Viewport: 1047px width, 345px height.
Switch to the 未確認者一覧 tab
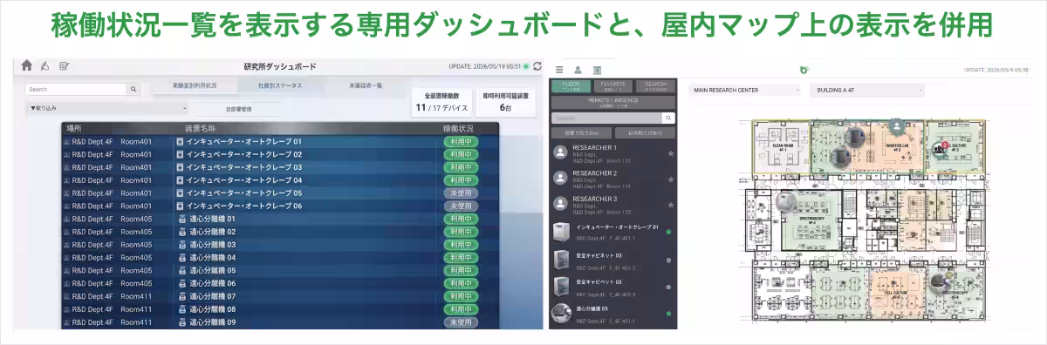pyautogui.click(x=366, y=85)
